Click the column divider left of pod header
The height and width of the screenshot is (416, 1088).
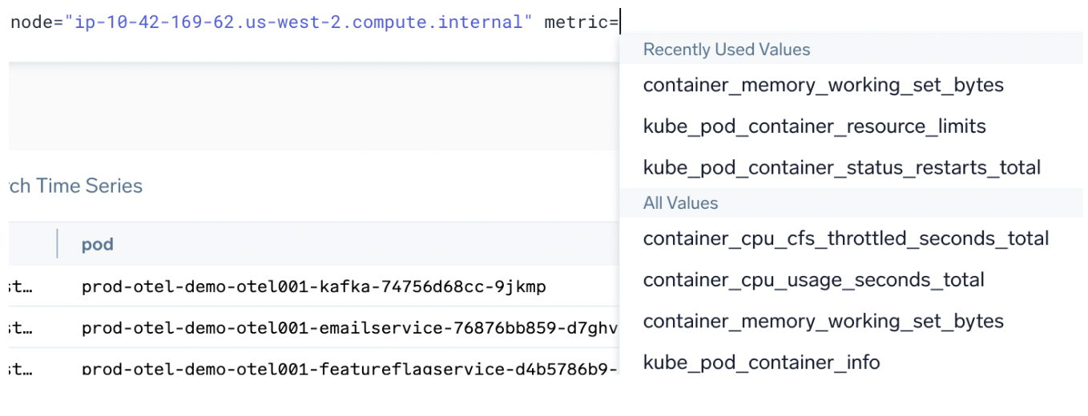coord(57,244)
